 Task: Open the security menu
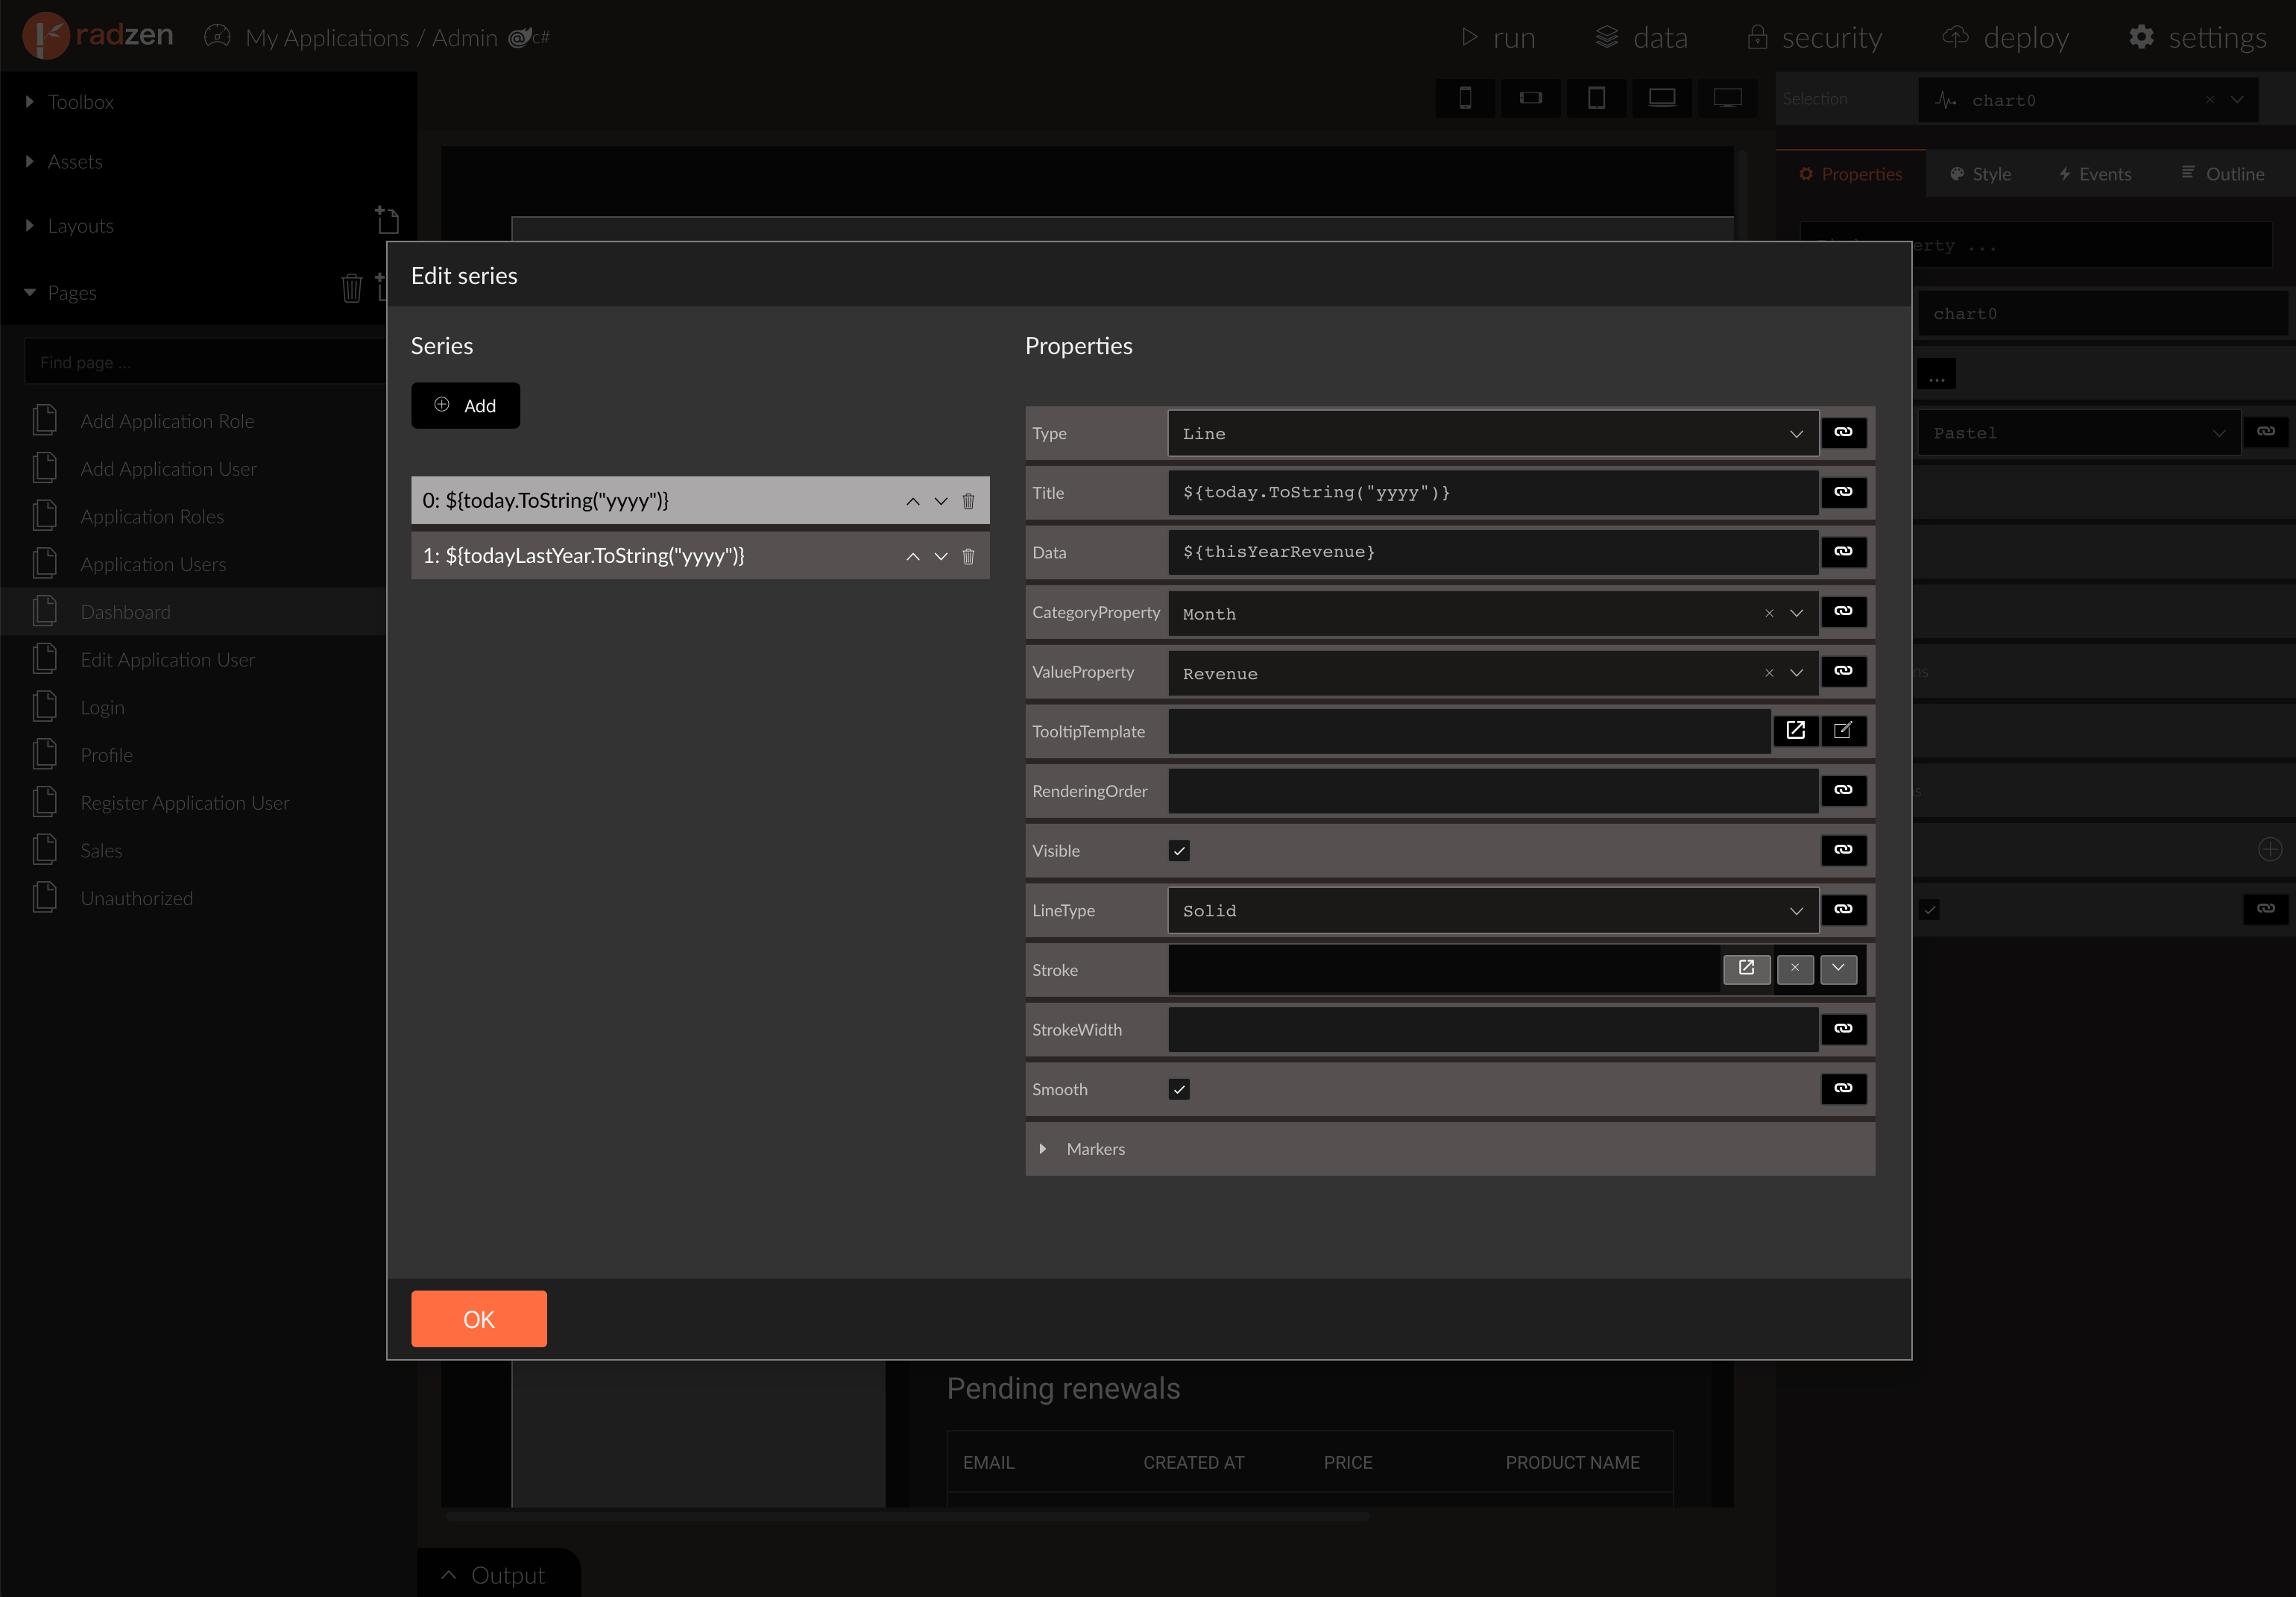1814,38
